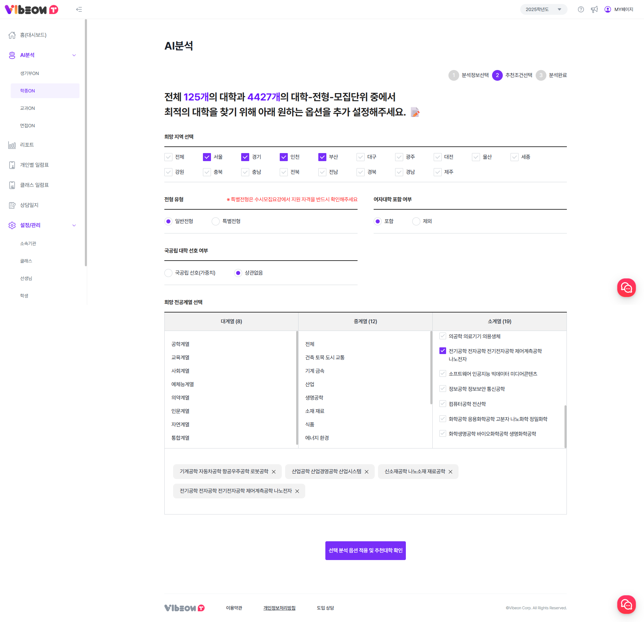Click the 리포트 bar chart icon
This screenshot has width=644, height=622.
(x=12, y=145)
